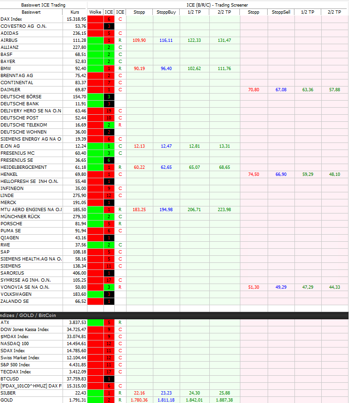This screenshot has width=349, height=403.
Task: Click the ICE count 19 for Delivery Hero
Action: (x=109, y=111)
